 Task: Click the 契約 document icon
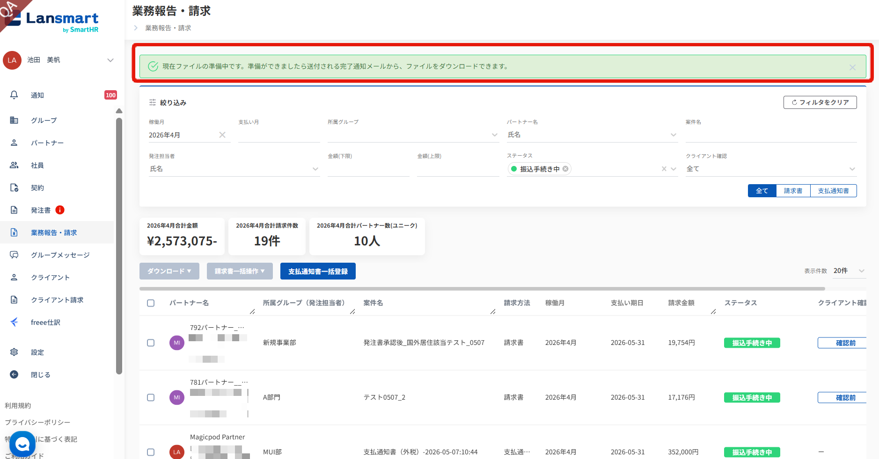(14, 187)
